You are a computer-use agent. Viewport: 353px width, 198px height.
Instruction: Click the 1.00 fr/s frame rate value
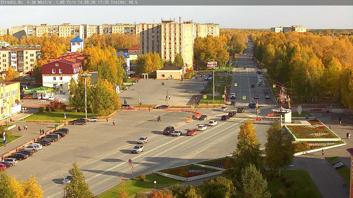click(x=66, y=2)
